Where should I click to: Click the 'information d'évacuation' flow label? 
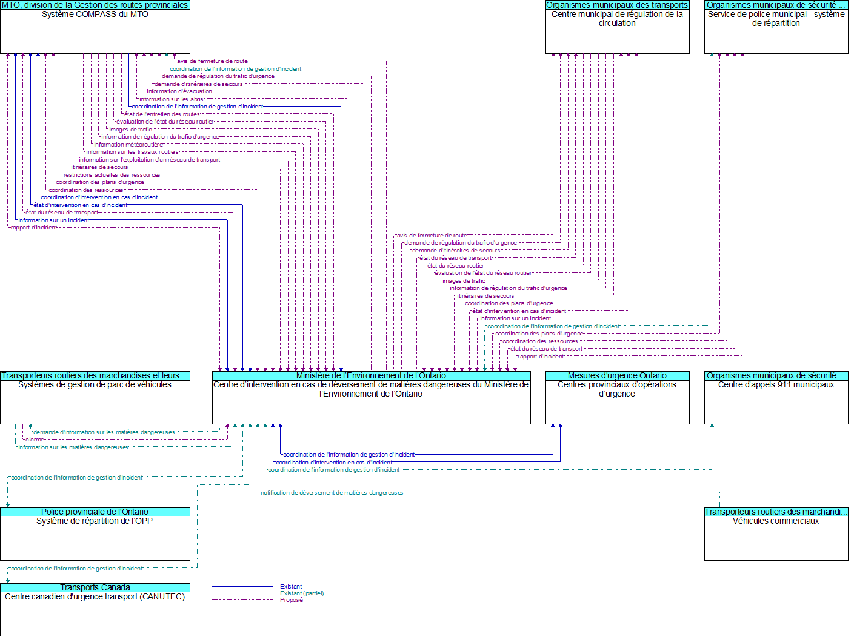(179, 91)
